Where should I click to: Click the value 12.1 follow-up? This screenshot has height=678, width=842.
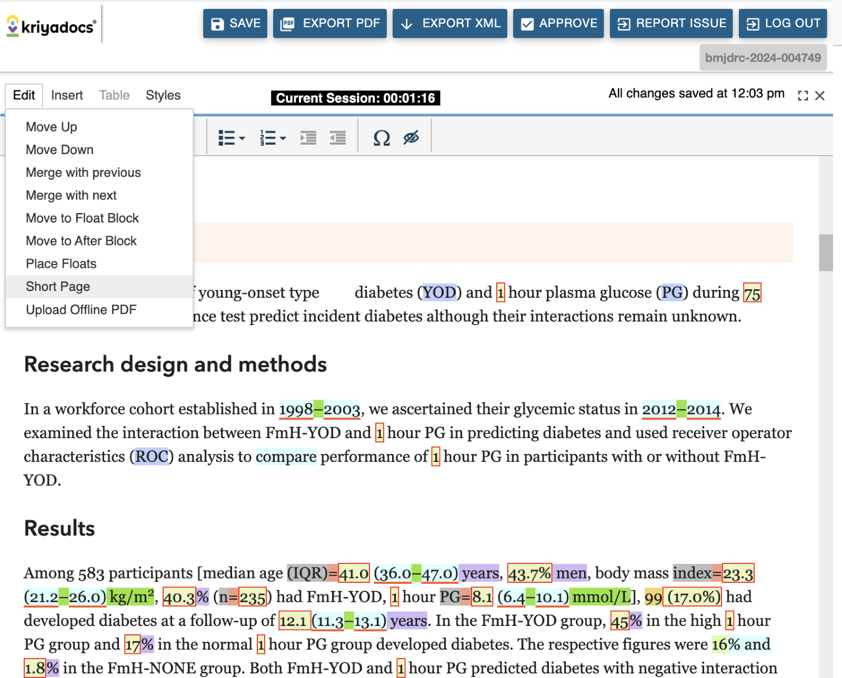point(293,621)
